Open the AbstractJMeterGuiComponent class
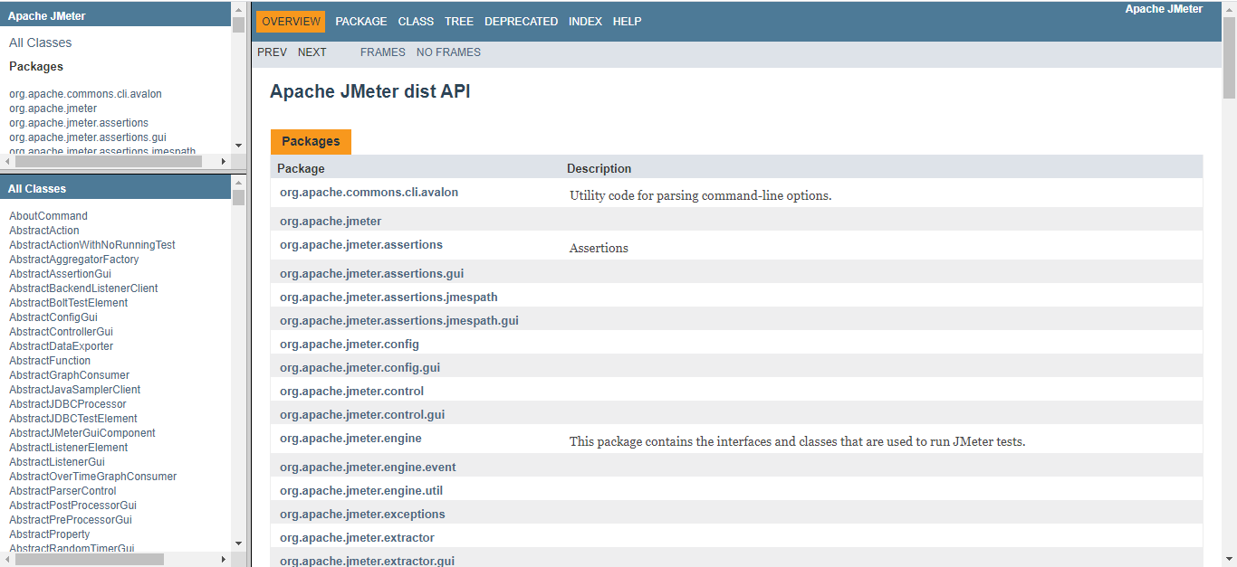Screen dimensions: 1237x567 pos(82,433)
